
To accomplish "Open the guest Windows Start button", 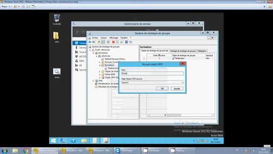I will pos(53,141).
